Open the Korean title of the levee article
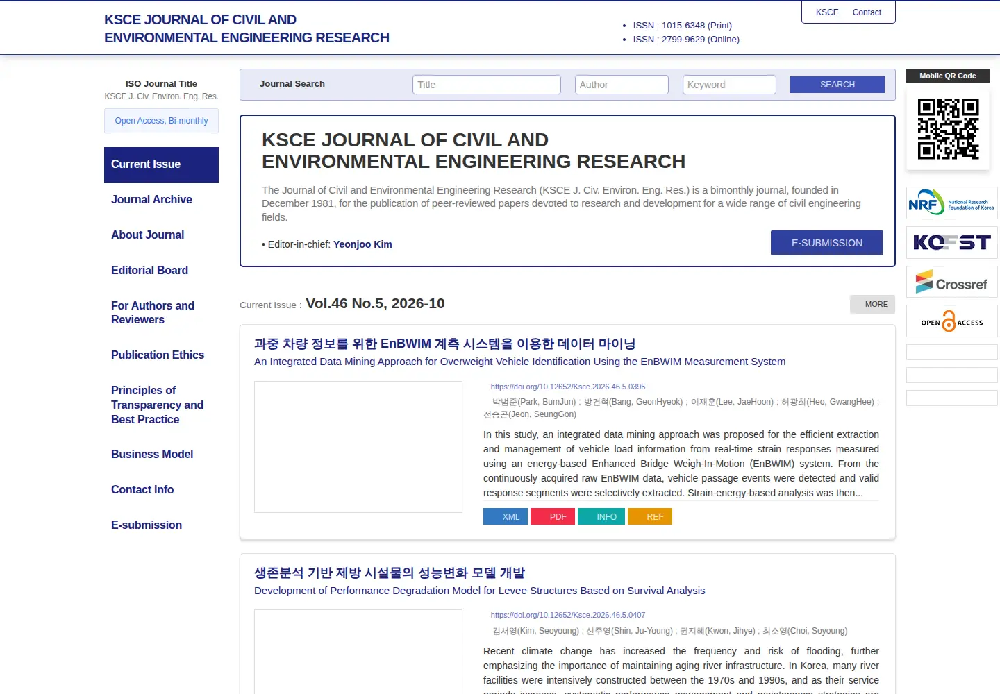1000x694 pixels. pyautogui.click(x=390, y=573)
